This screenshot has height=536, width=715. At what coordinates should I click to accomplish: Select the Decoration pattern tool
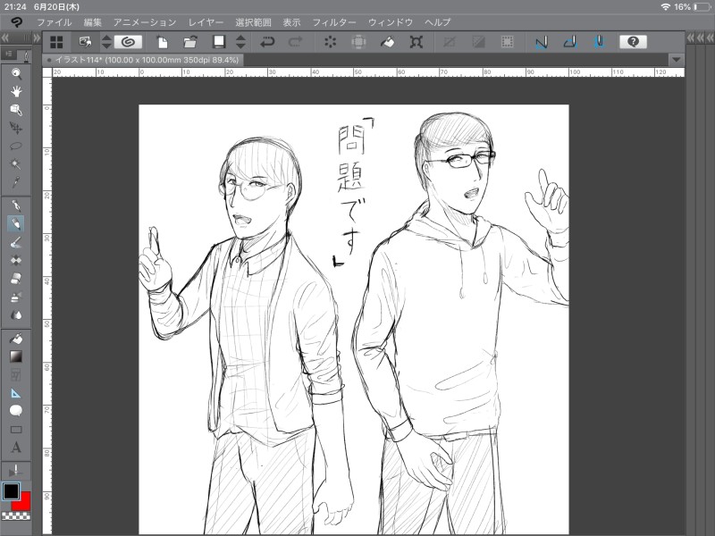point(16,260)
